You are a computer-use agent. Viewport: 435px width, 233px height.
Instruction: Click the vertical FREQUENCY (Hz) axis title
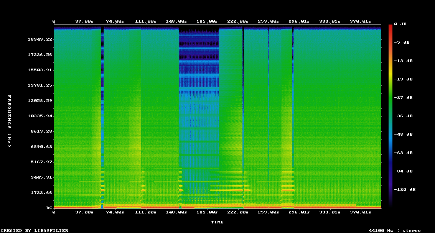click(10, 121)
